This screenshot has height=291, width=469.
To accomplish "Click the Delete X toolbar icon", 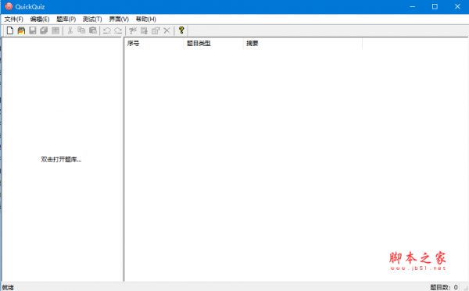I will tap(167, 30).
